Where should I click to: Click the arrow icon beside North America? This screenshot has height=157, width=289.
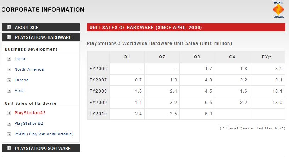pyautogui.click(x=9, y=70)
